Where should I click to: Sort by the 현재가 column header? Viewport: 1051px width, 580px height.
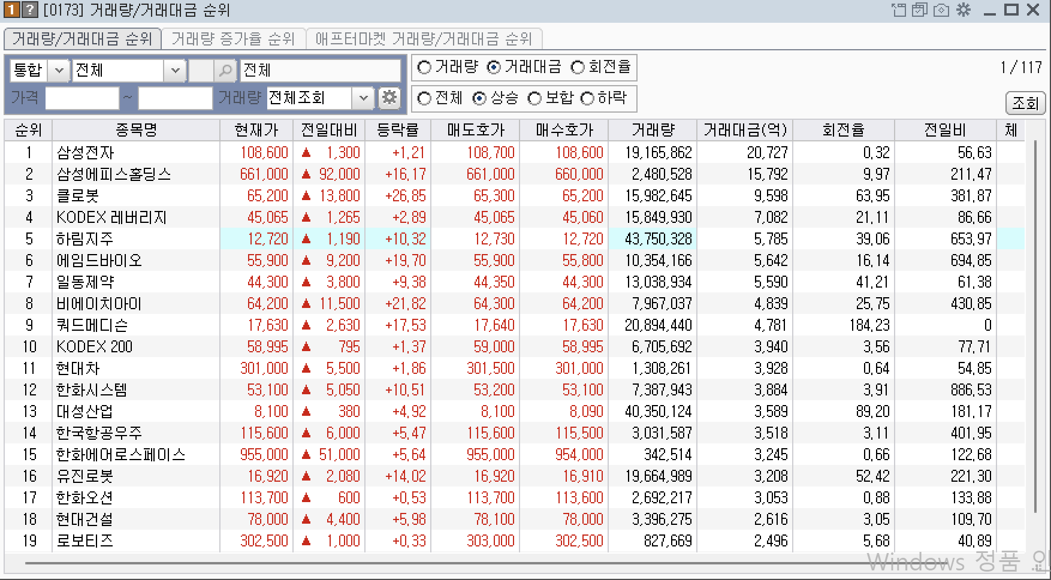click(x=256, y=130)
